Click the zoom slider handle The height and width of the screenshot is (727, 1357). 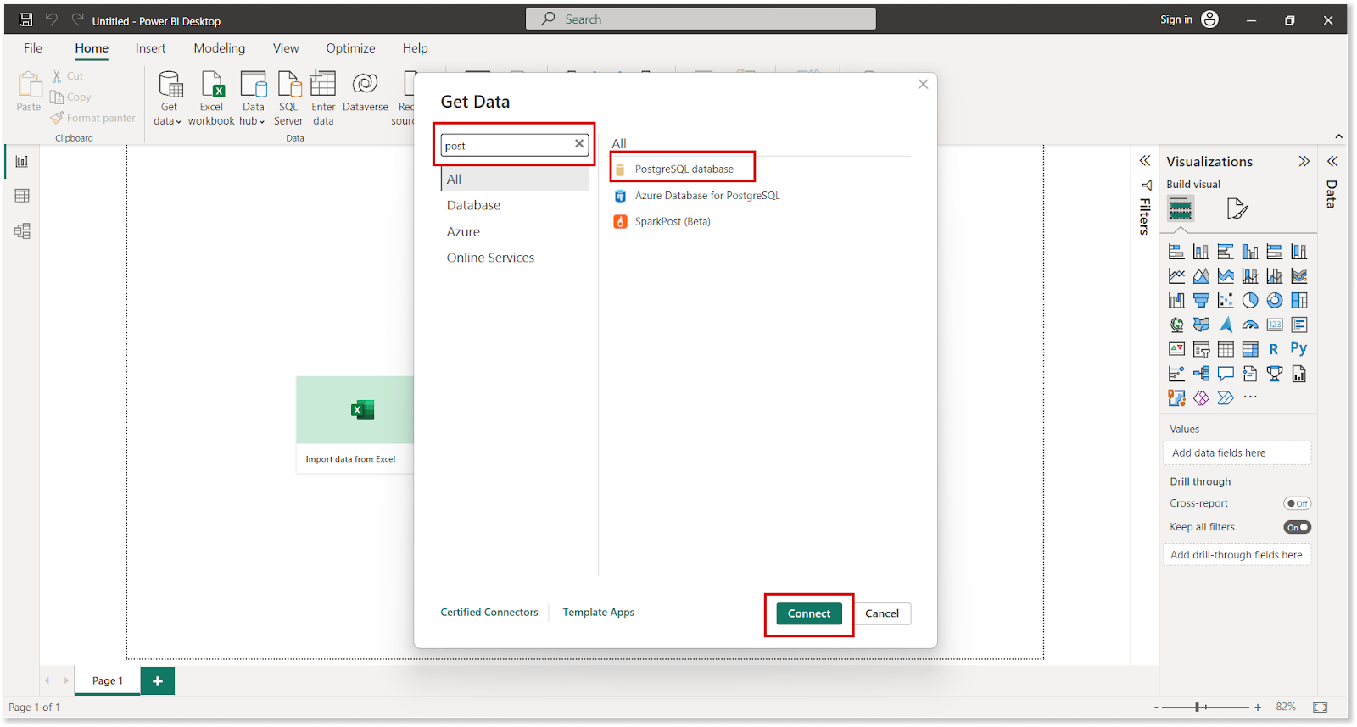[1197, 707]
